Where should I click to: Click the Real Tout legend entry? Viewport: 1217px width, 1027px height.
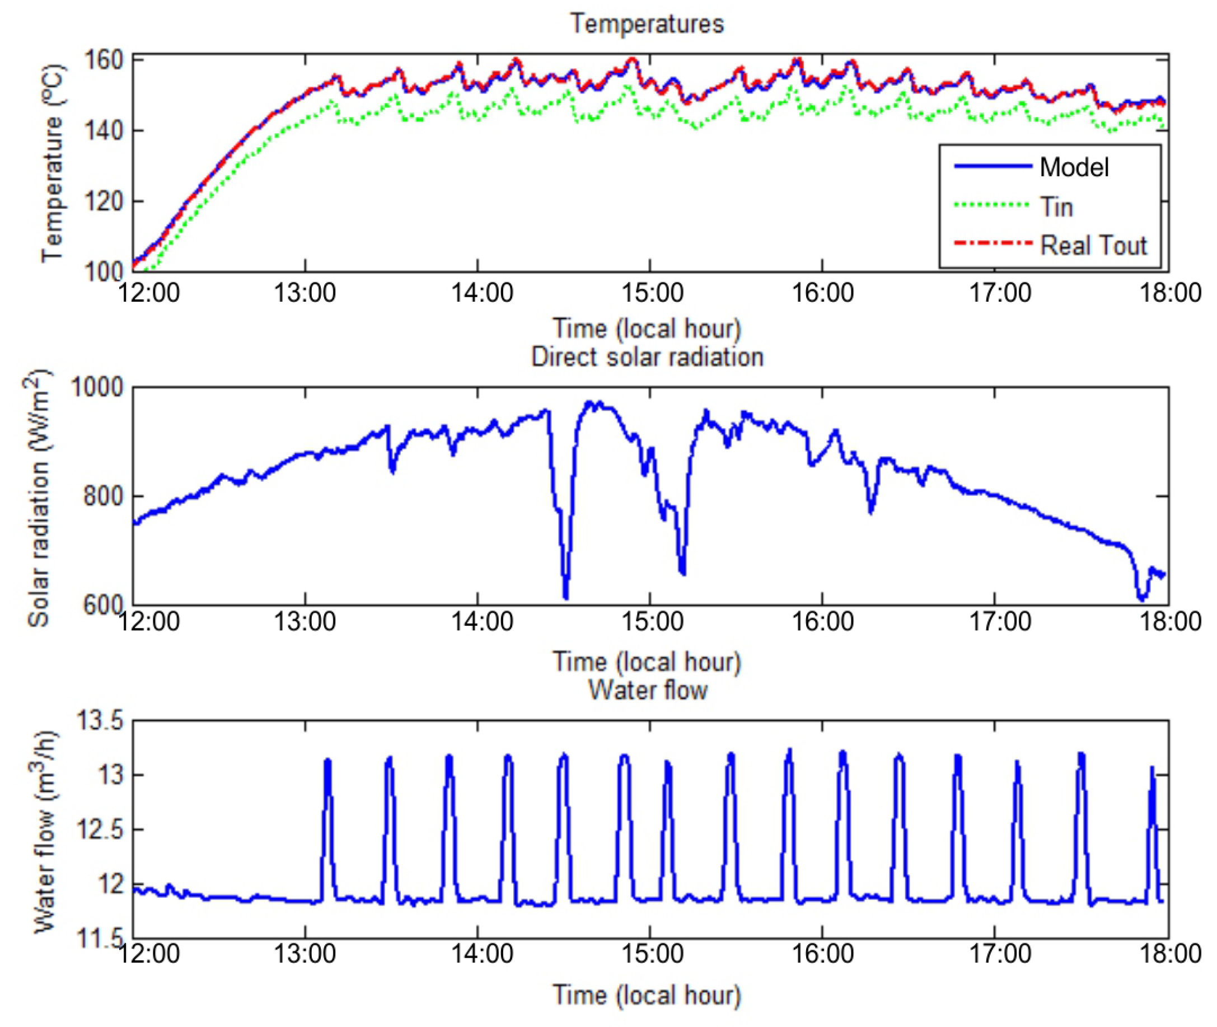click(x=1093, y=246)
